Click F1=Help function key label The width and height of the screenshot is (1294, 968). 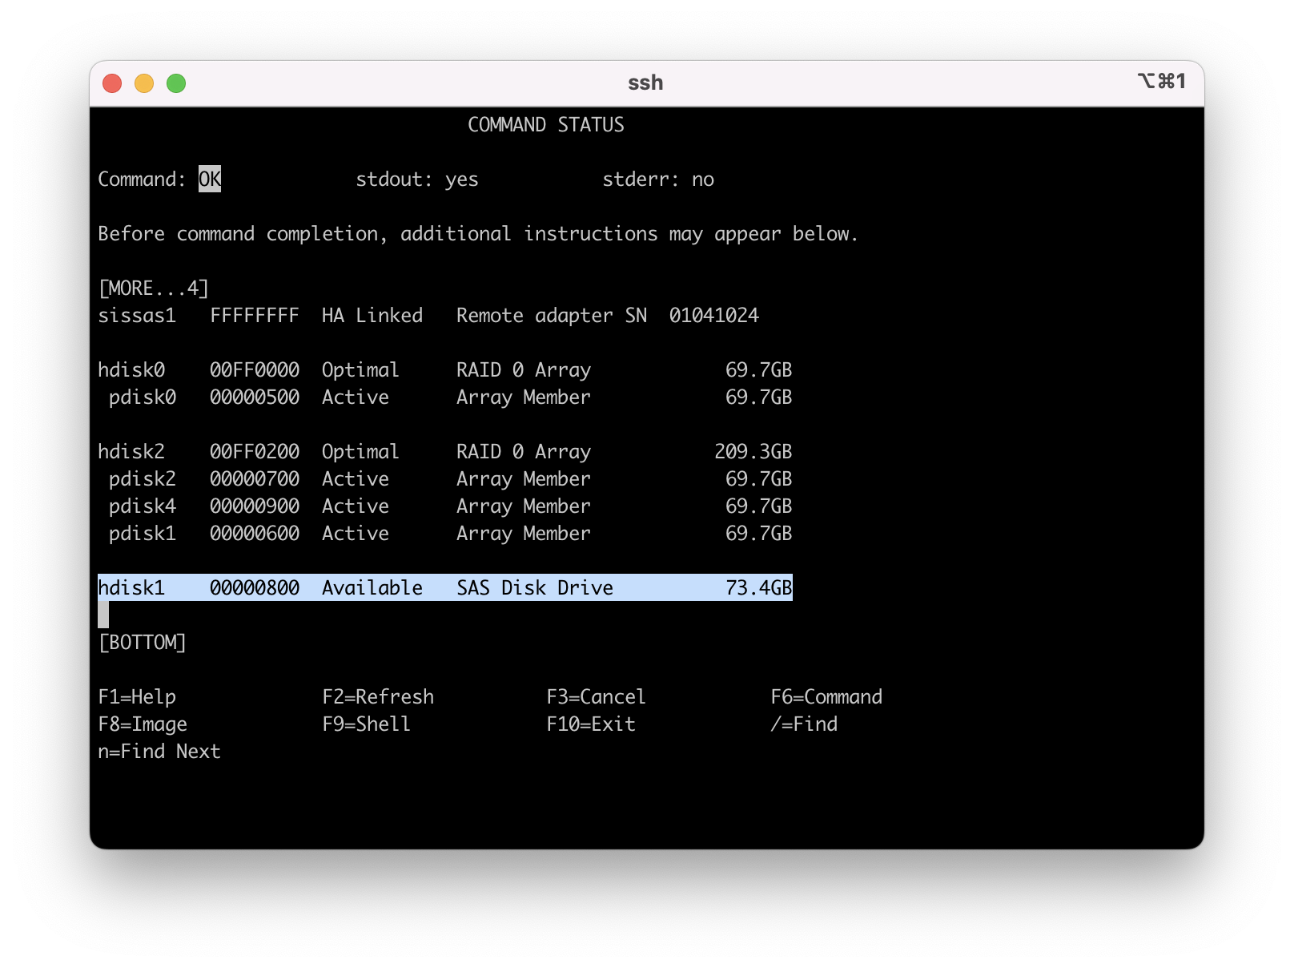[137, 697]
